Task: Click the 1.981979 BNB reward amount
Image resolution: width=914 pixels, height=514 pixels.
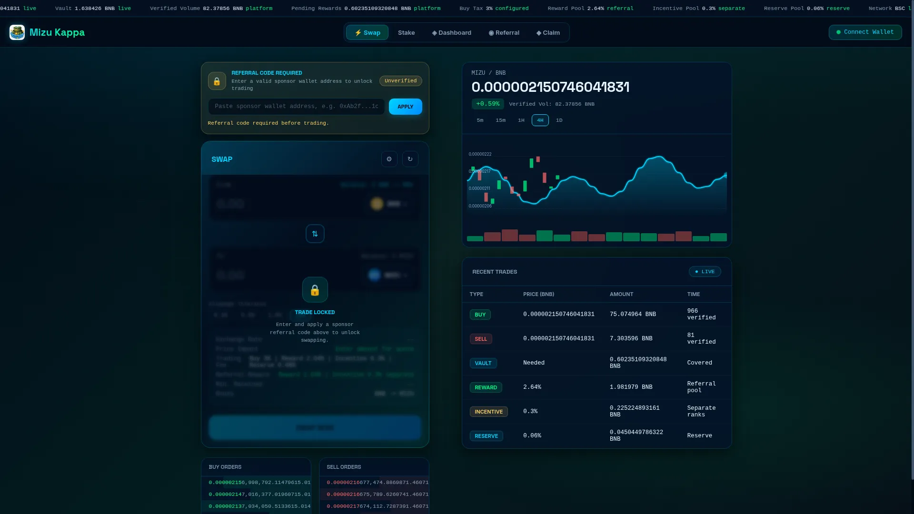Action: coord(631,387)
